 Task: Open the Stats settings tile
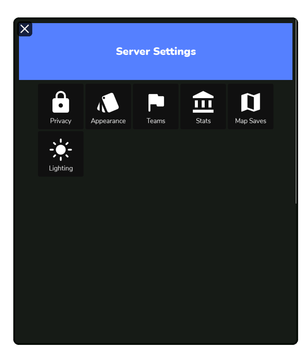203,107
